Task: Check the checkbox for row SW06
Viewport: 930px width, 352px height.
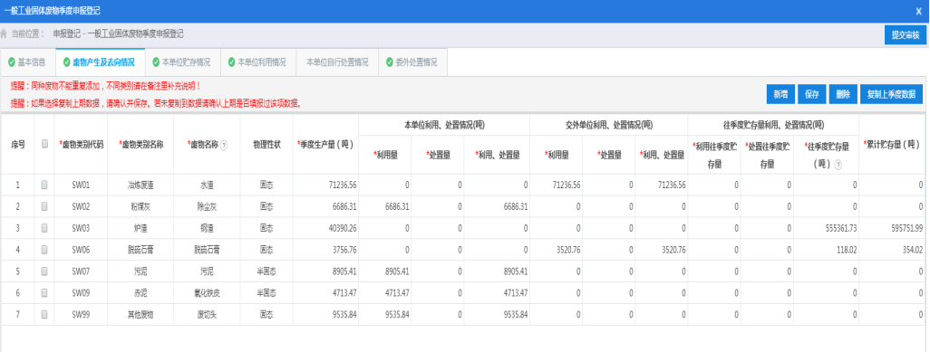Action: point(44,250)
